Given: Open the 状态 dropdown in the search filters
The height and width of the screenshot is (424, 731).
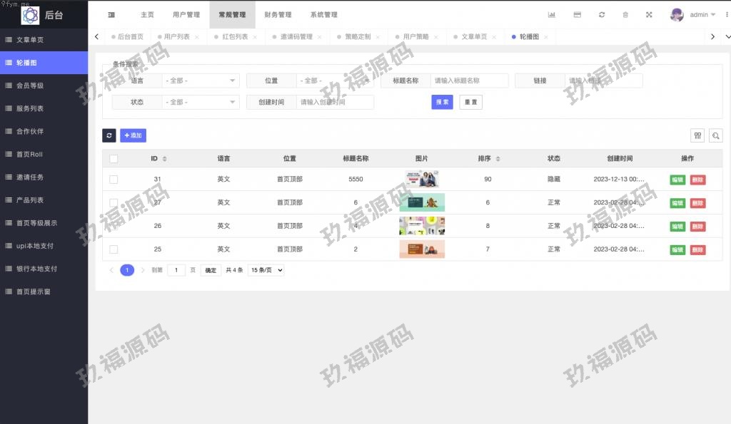Looking at the screenshot, I should pos(201,103).
